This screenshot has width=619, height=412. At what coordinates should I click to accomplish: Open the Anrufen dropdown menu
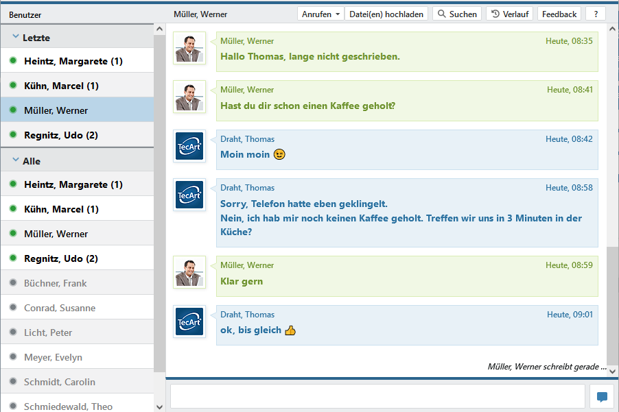tap(320, 14)
